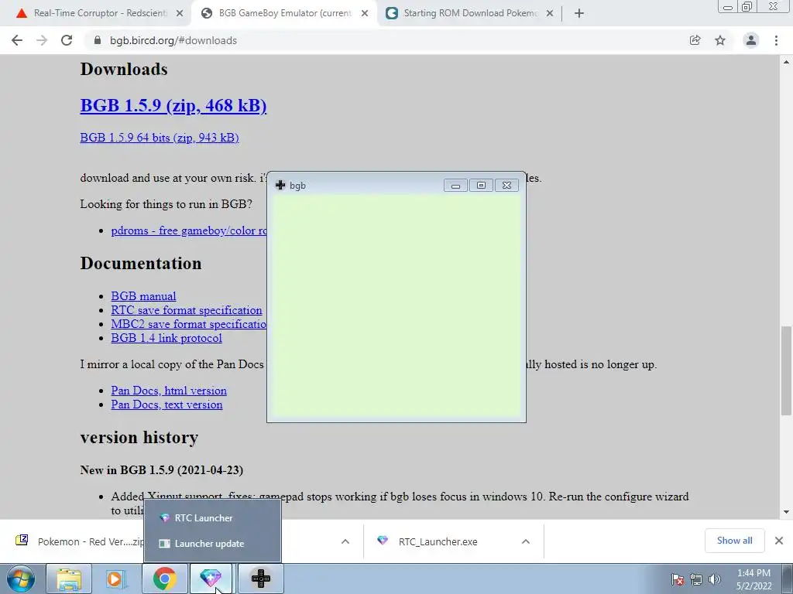Image resolution: width=793 pixels, height=594 pixels.
Task: Click the Chrome forward arrow
Action: tap(42, 40)
